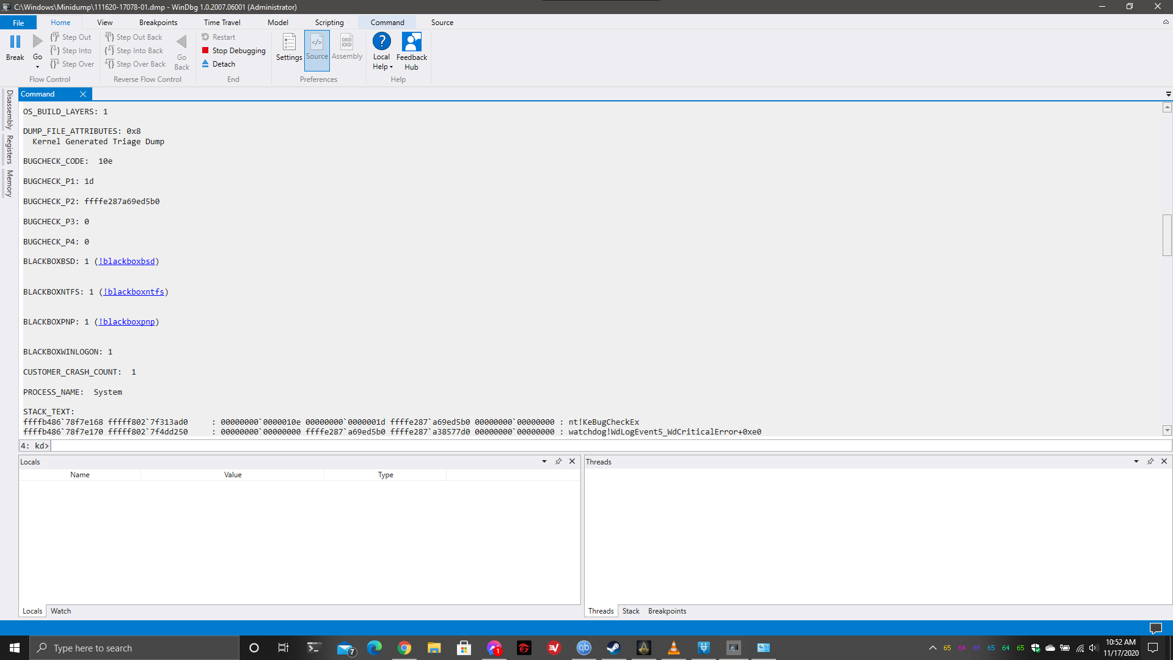
Task: Click the kd> command input field
Action: pyautogui.click(x=611, y=446)
